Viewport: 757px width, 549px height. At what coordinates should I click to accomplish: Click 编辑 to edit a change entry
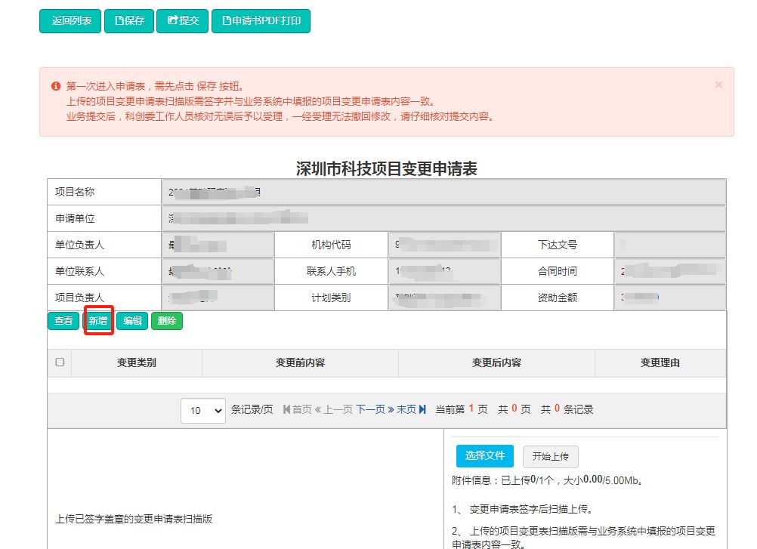[x=133, y=320]
